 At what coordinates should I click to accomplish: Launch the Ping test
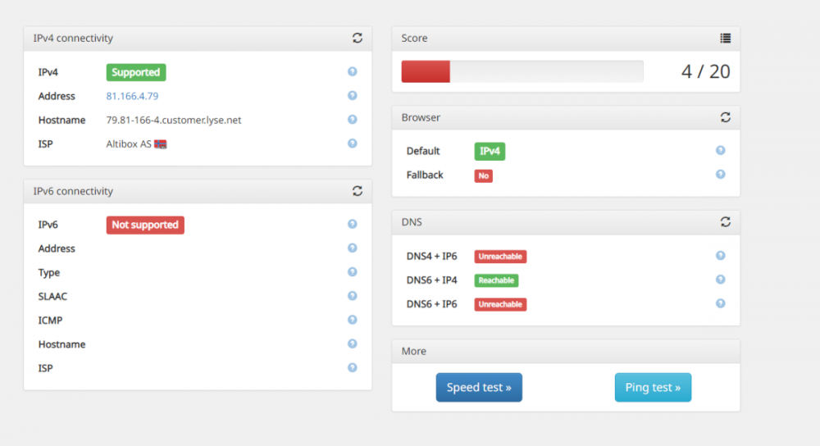coord(653,388)
